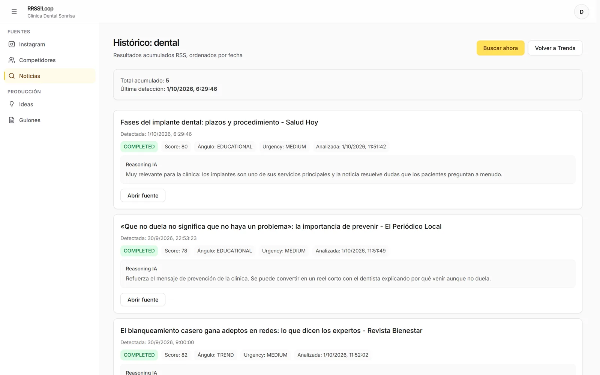Viewport: 600px width, 375px height.
Task: Click Analizada 11:51:49 tag
Action: (x=351, y=251)
